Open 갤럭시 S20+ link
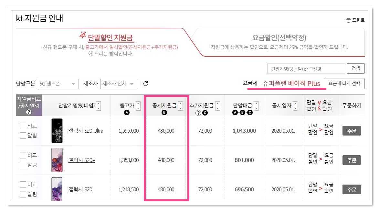Screen dimensions: 379x212 tap(82, 160)
